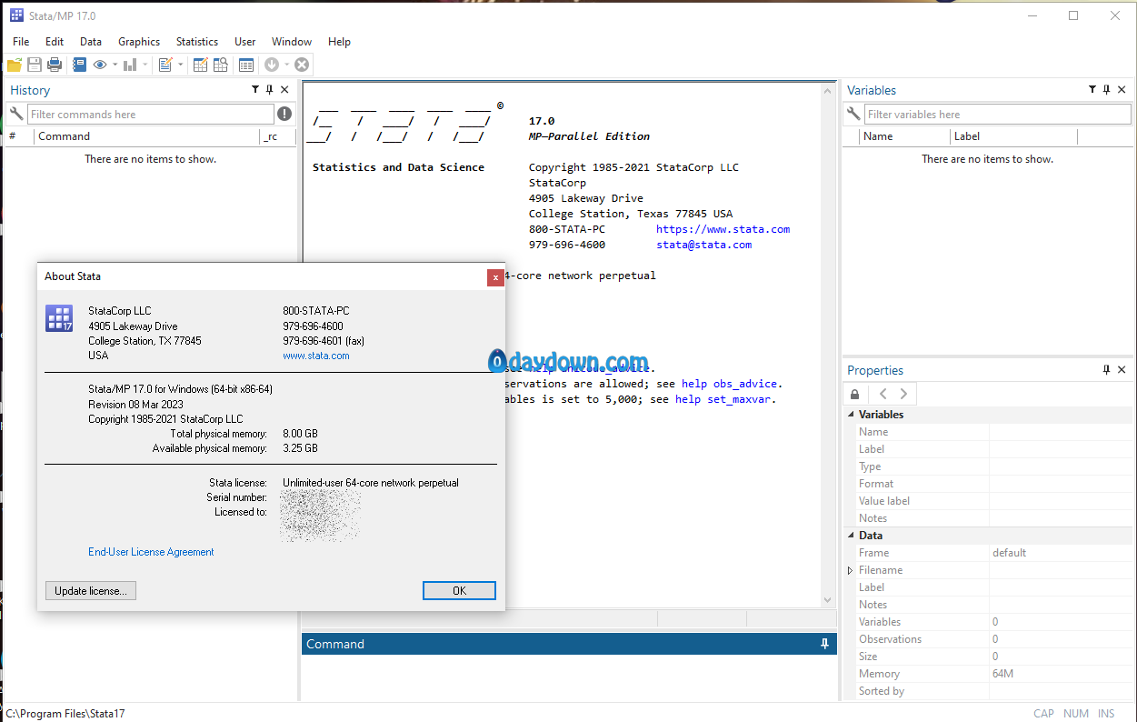This screenshot has width=1137, height=722.
Task: Toggle the lock icon in Properties panel
Action: pyautogui.click(x=854, y=394)
